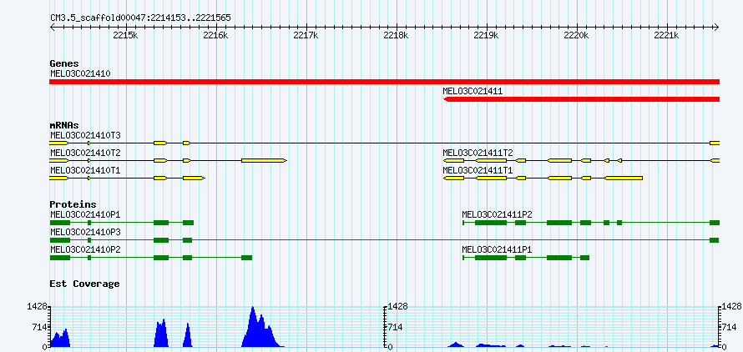
Task: Click the long yellow fourth exon of MELO3C021410T2
Action: (264, 161)
